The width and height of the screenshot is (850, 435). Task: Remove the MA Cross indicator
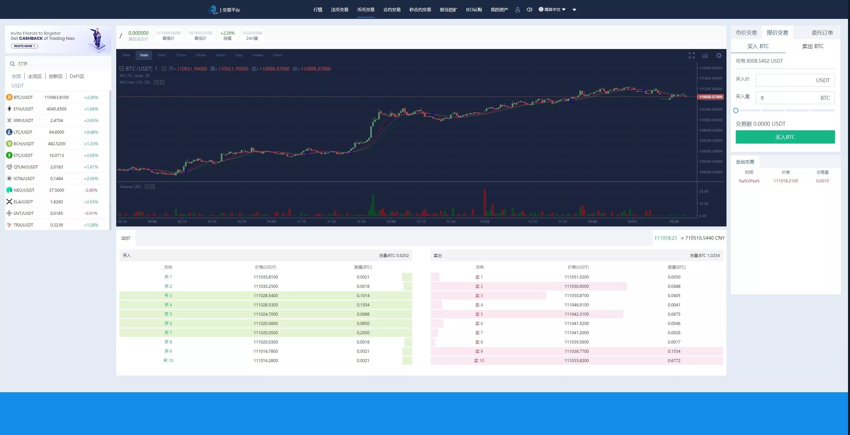[162, 82]
